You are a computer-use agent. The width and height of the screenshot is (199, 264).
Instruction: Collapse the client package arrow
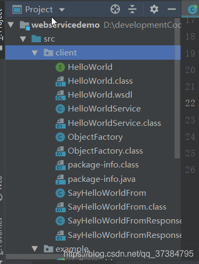[x=35, y=53]
